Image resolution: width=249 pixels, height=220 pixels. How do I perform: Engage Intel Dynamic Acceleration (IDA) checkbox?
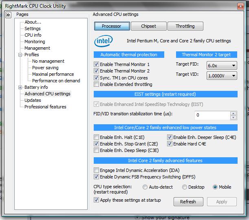96,170
